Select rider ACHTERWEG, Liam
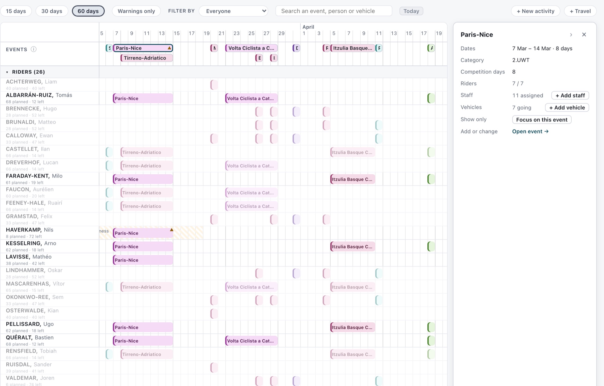 (31, 82)
